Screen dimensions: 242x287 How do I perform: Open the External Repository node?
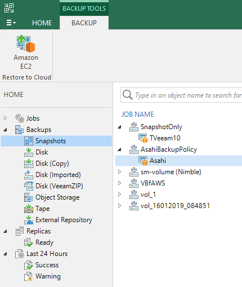[x=64, y=220]
